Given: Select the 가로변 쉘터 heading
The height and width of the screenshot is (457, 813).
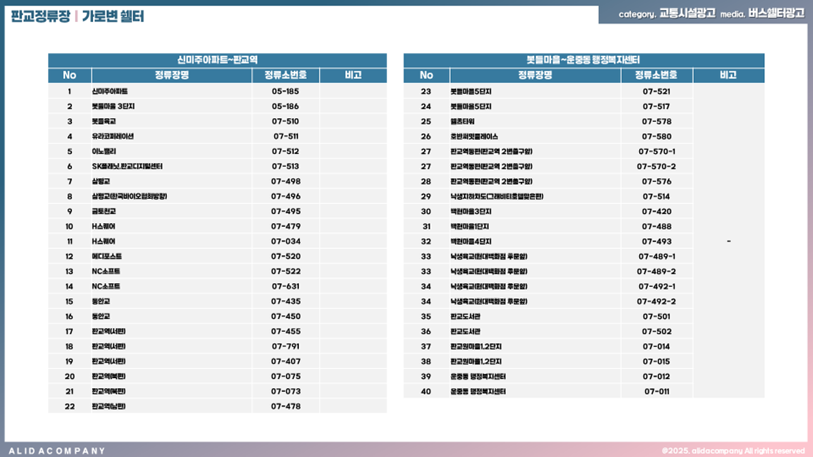Looking at the screenshot, I should tap(113, 16).
